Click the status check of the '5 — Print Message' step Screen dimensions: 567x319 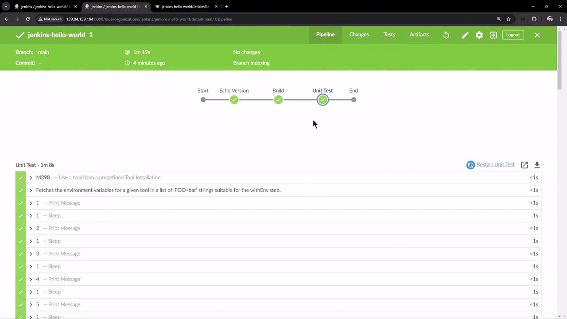(x=20, y=305)
